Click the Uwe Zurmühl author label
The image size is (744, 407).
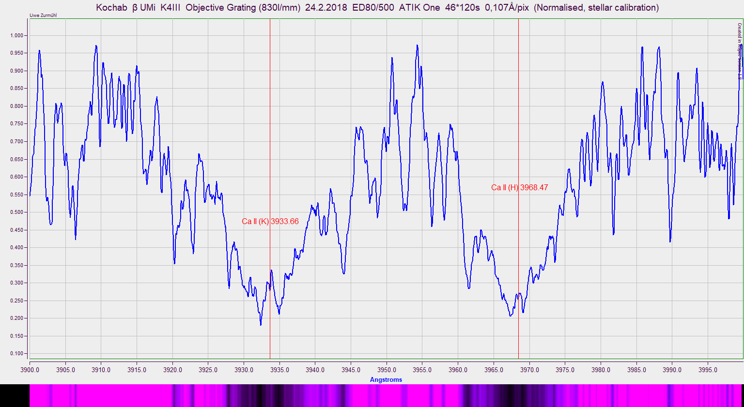coord(43,15)
